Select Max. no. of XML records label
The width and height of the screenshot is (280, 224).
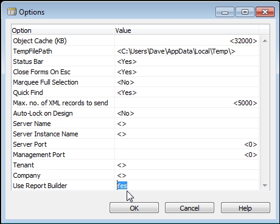coord(60,103)
